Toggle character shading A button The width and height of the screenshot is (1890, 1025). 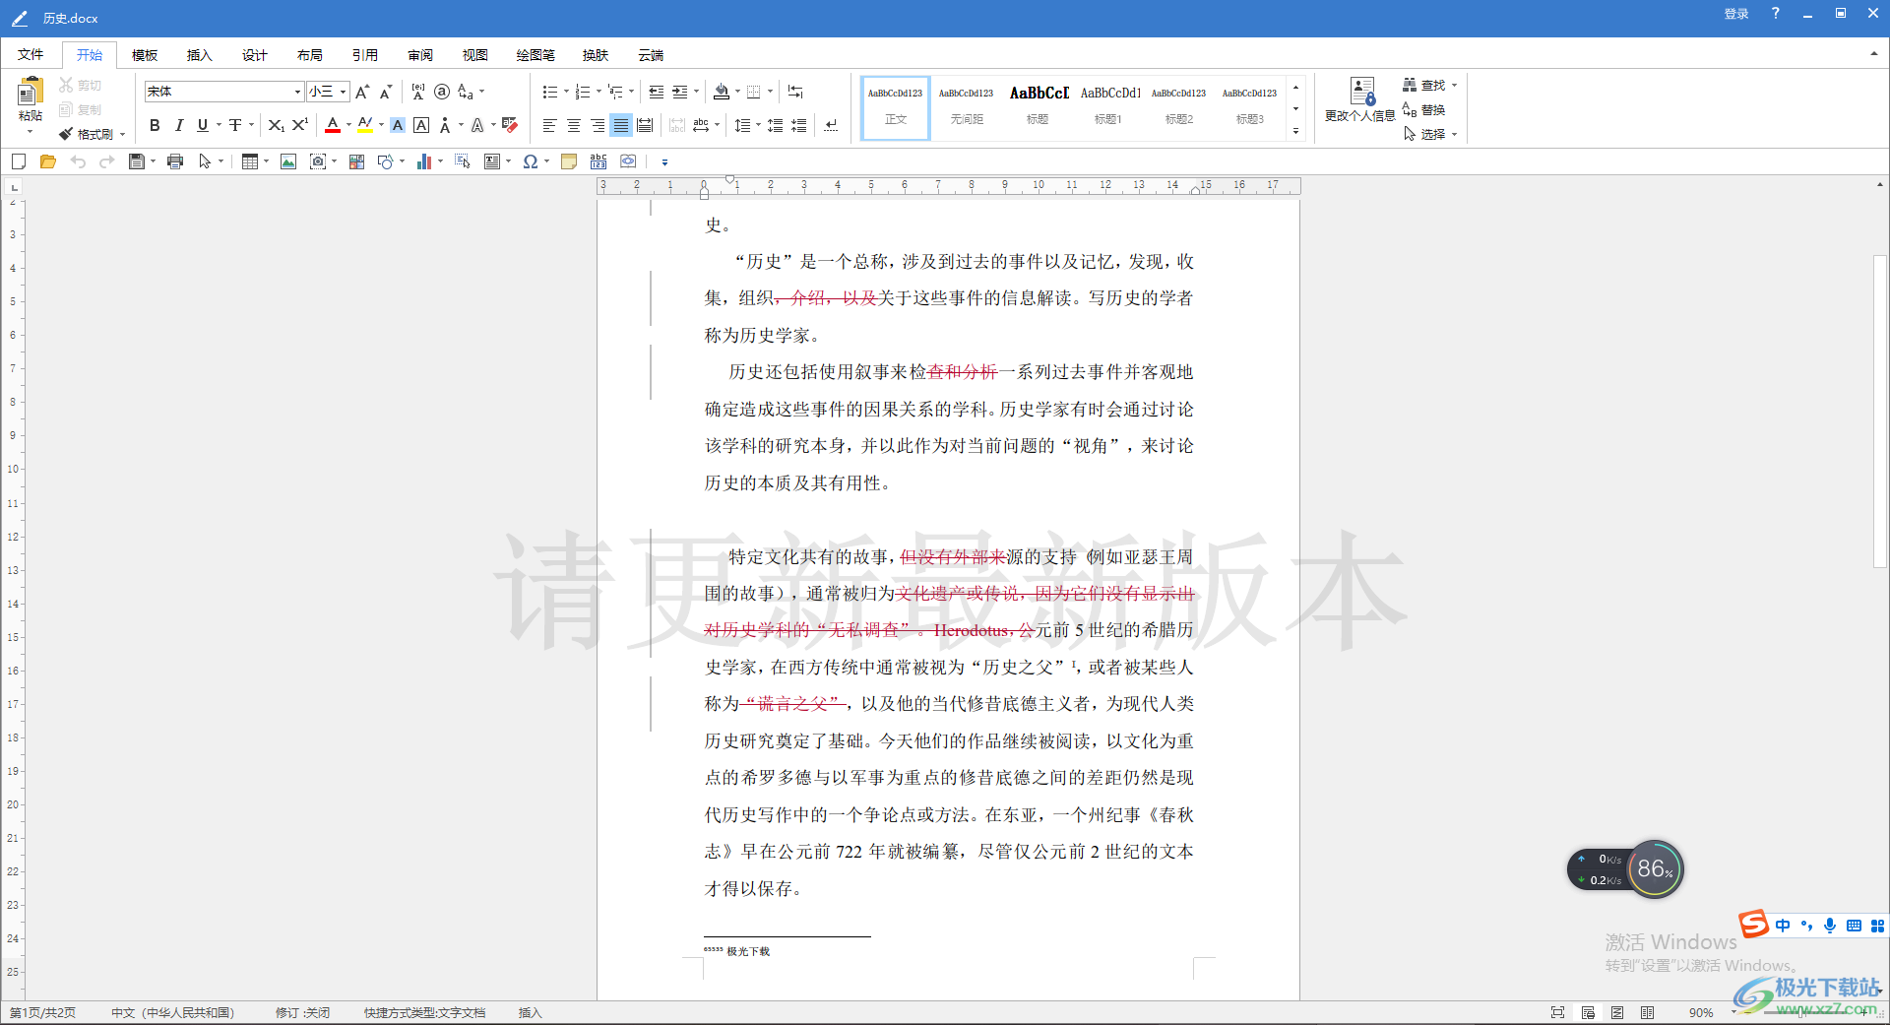[x=398, y=125]
